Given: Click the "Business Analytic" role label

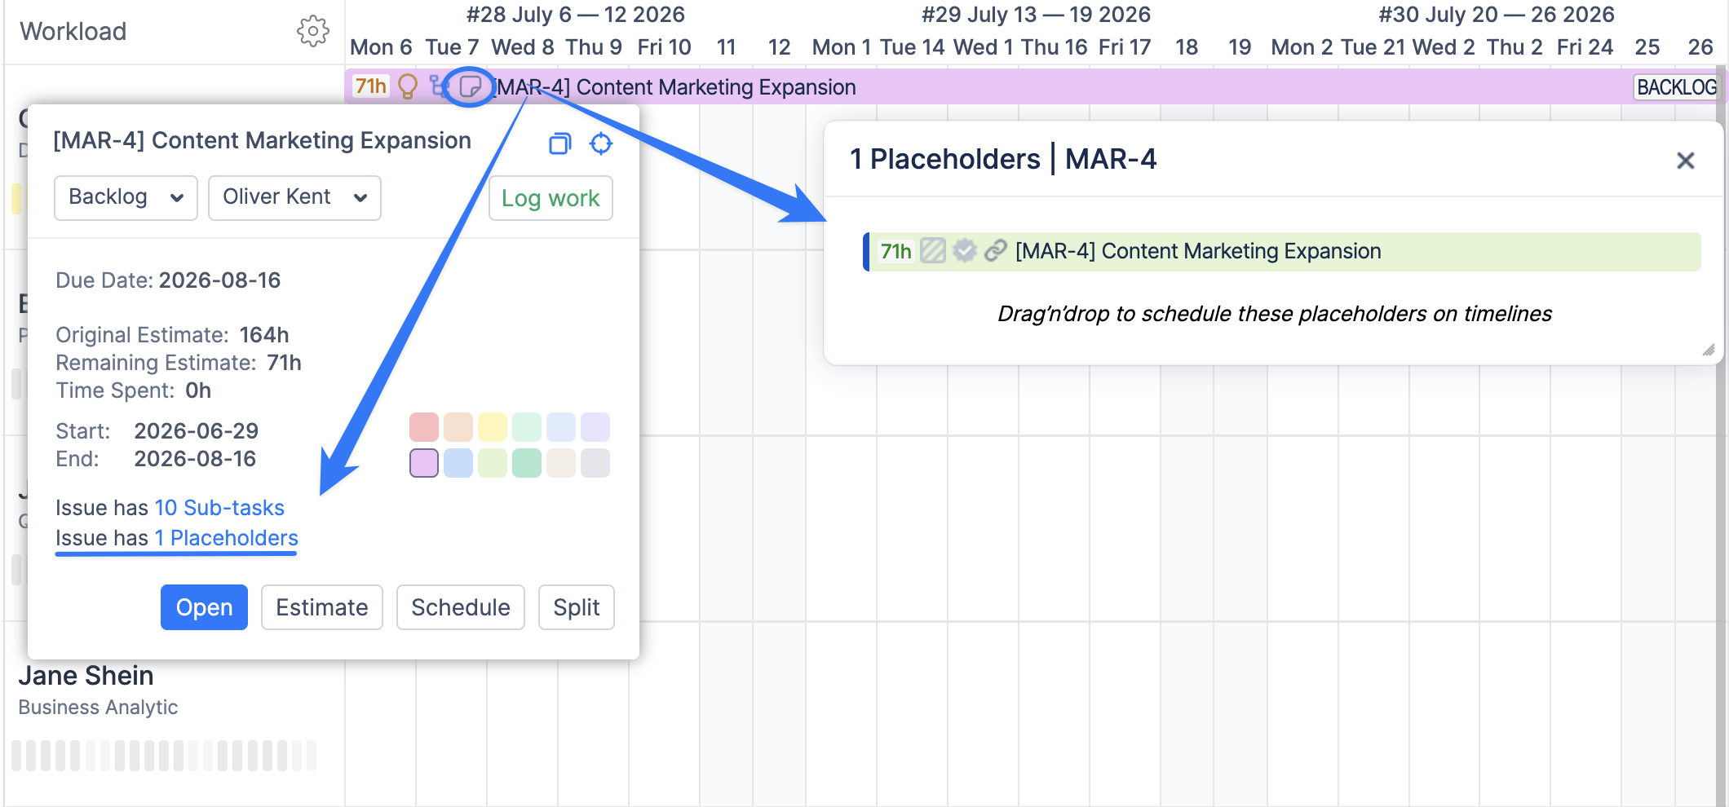Looking at the screenshot, I should (x=98, y=707).
